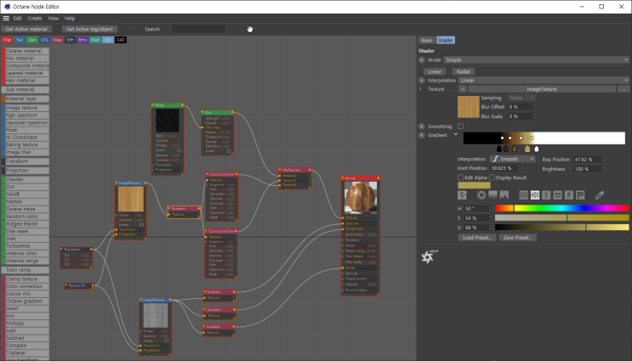Toggle the Med node filter
The image size is (632, 361).
click(x=95, y=40)
